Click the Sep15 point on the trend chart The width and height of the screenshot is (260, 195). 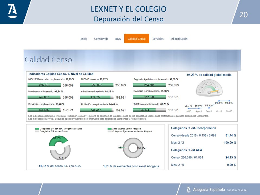209,108
